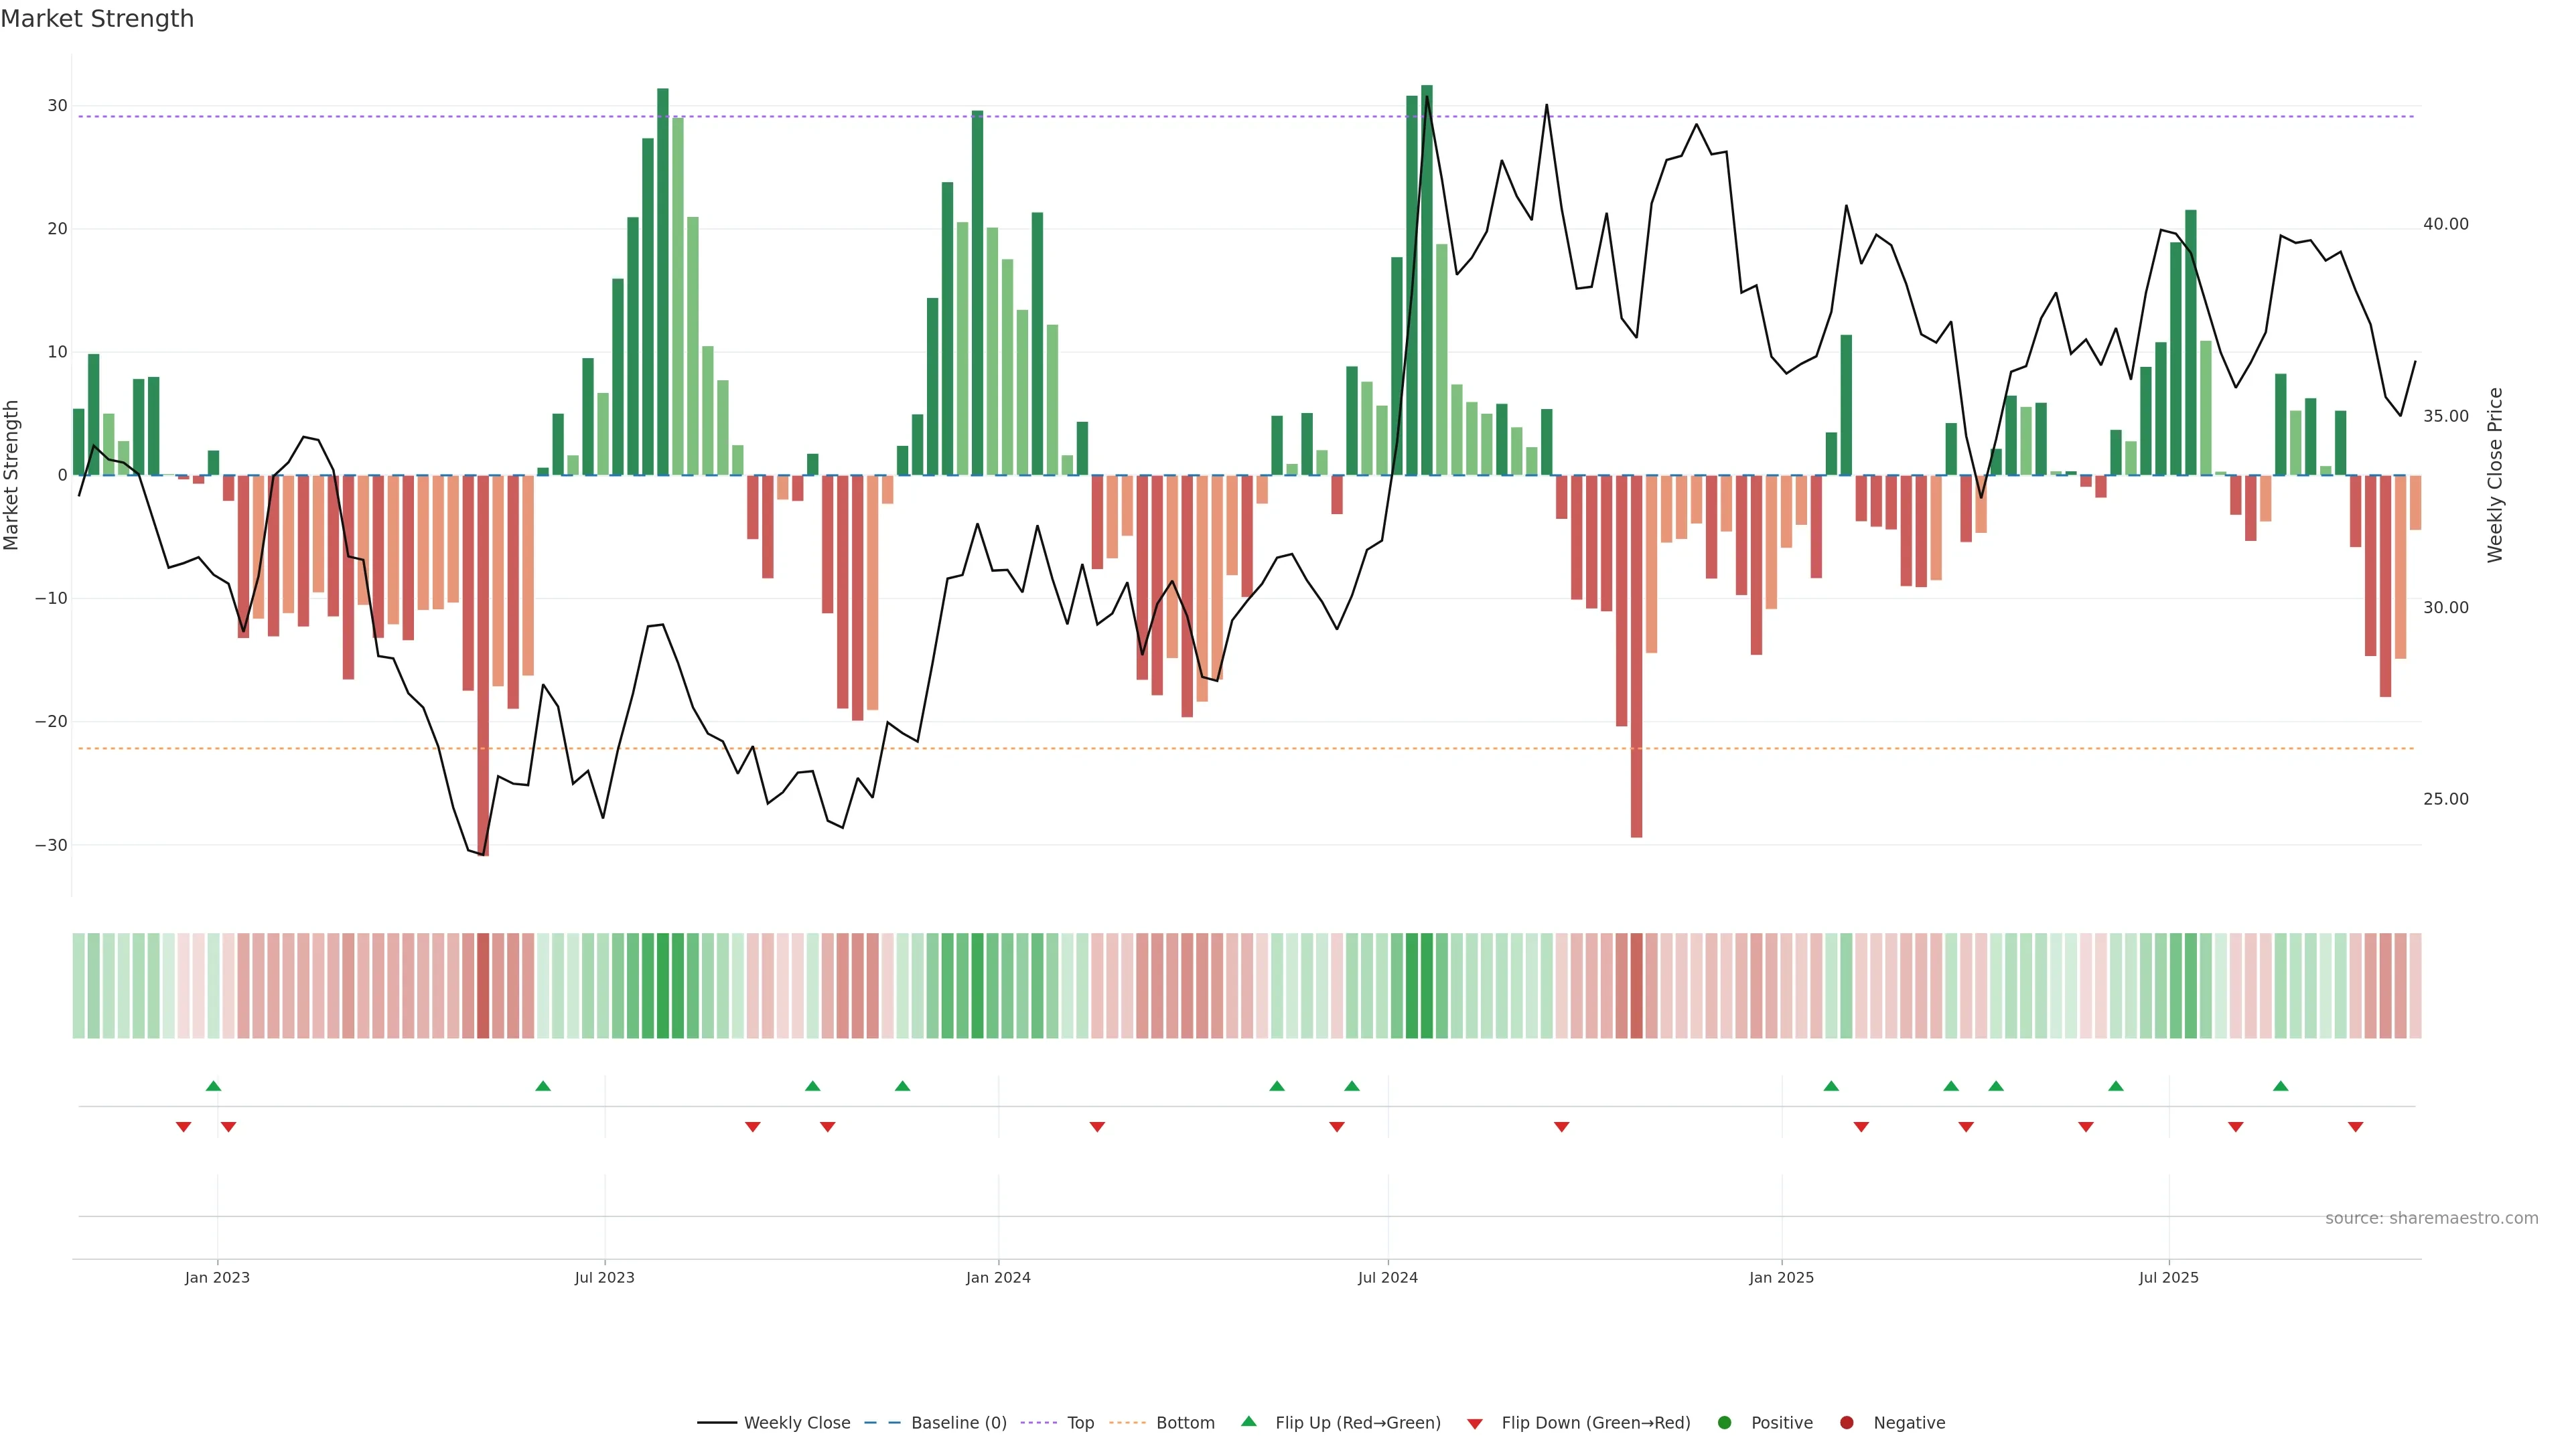Click the source: sharemaestro.com text
Screen dimensions: 2572x1446
point(2431,1218)
